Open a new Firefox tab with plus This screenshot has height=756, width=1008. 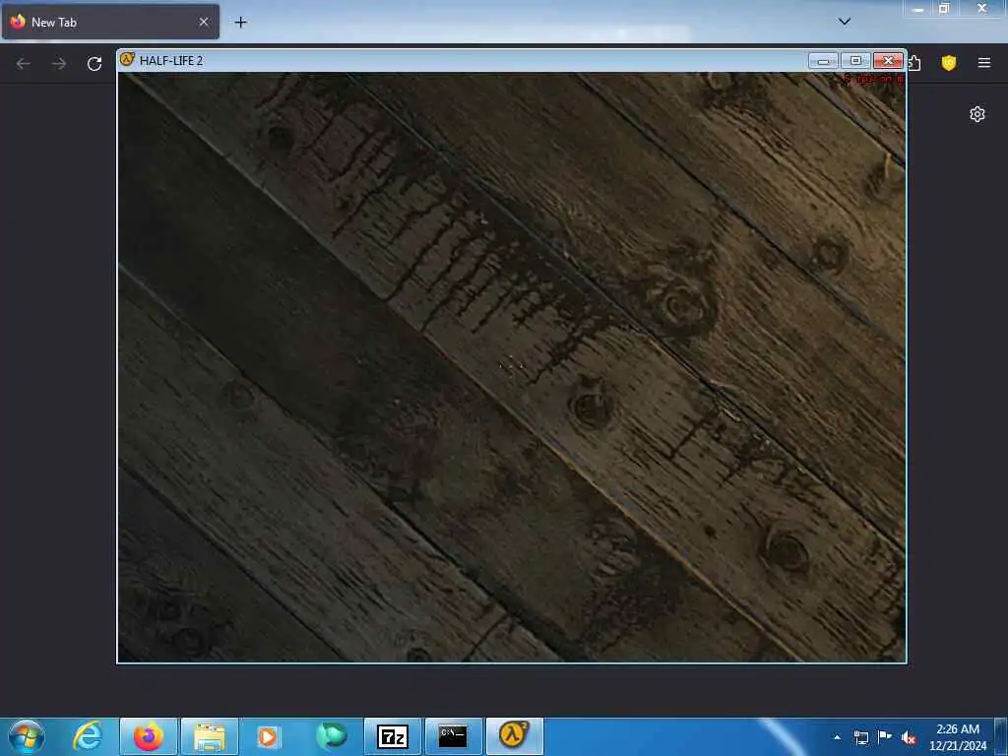coord(240,23)
